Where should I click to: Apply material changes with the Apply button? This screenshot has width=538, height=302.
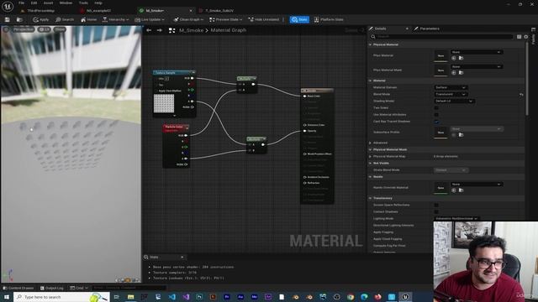tap(41, 20)
